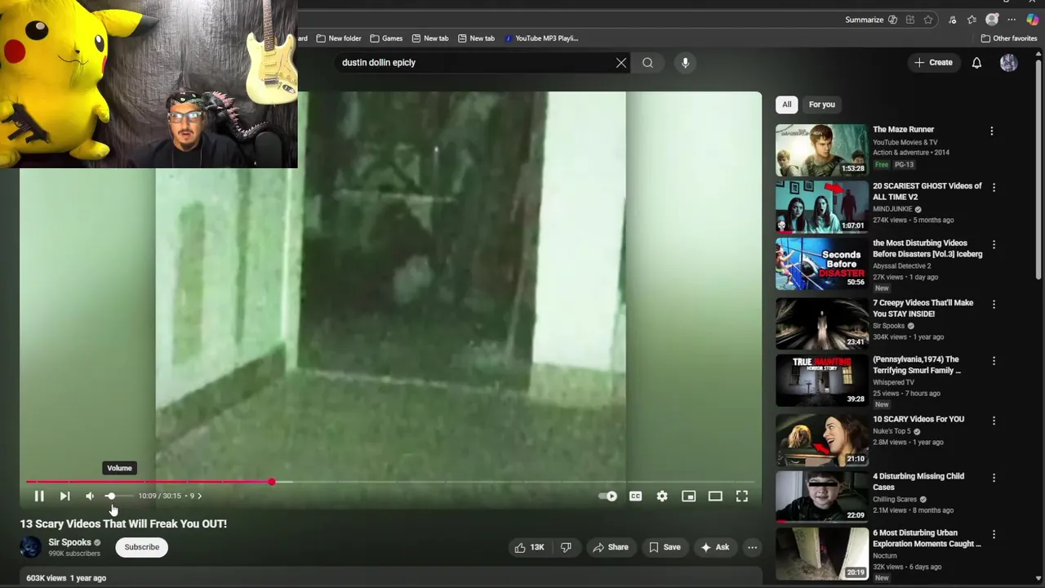Viewport: 1045px width, 588px height.
Task: Expand the chapter arrow next to the timestamp
Action: [199, 496]
